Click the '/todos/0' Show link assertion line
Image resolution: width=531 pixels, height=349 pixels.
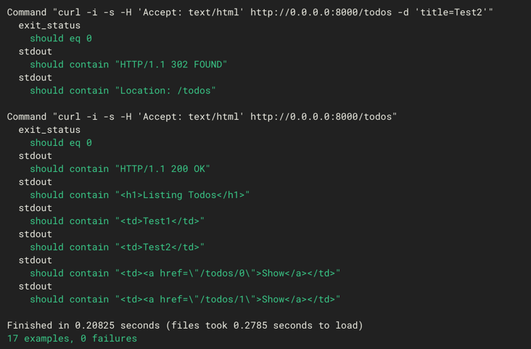click(x=185, y=274)
